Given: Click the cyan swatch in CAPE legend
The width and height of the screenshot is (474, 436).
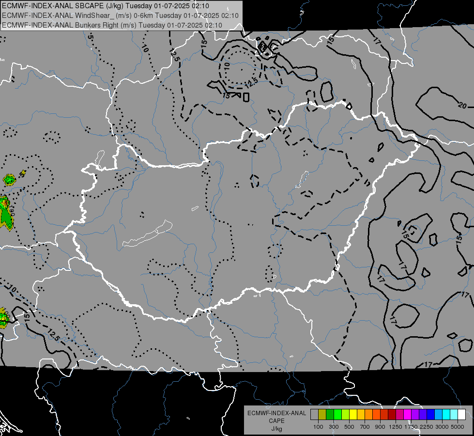Looking at the screenshot, I should click(446, 415).
